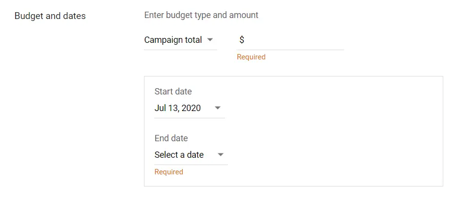Click the dollar sign in budget field
The width and height of the screenshot is (453, 206).
coord(242,40)
